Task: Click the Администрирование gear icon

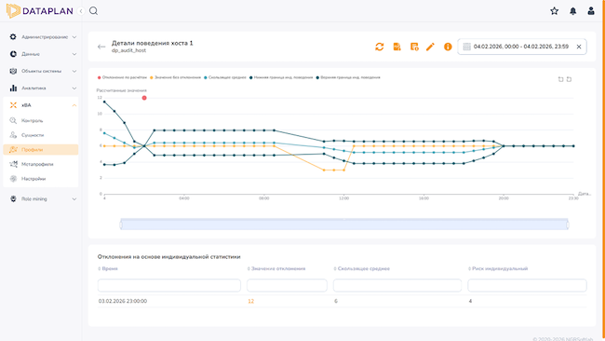Action: point(13,36)
